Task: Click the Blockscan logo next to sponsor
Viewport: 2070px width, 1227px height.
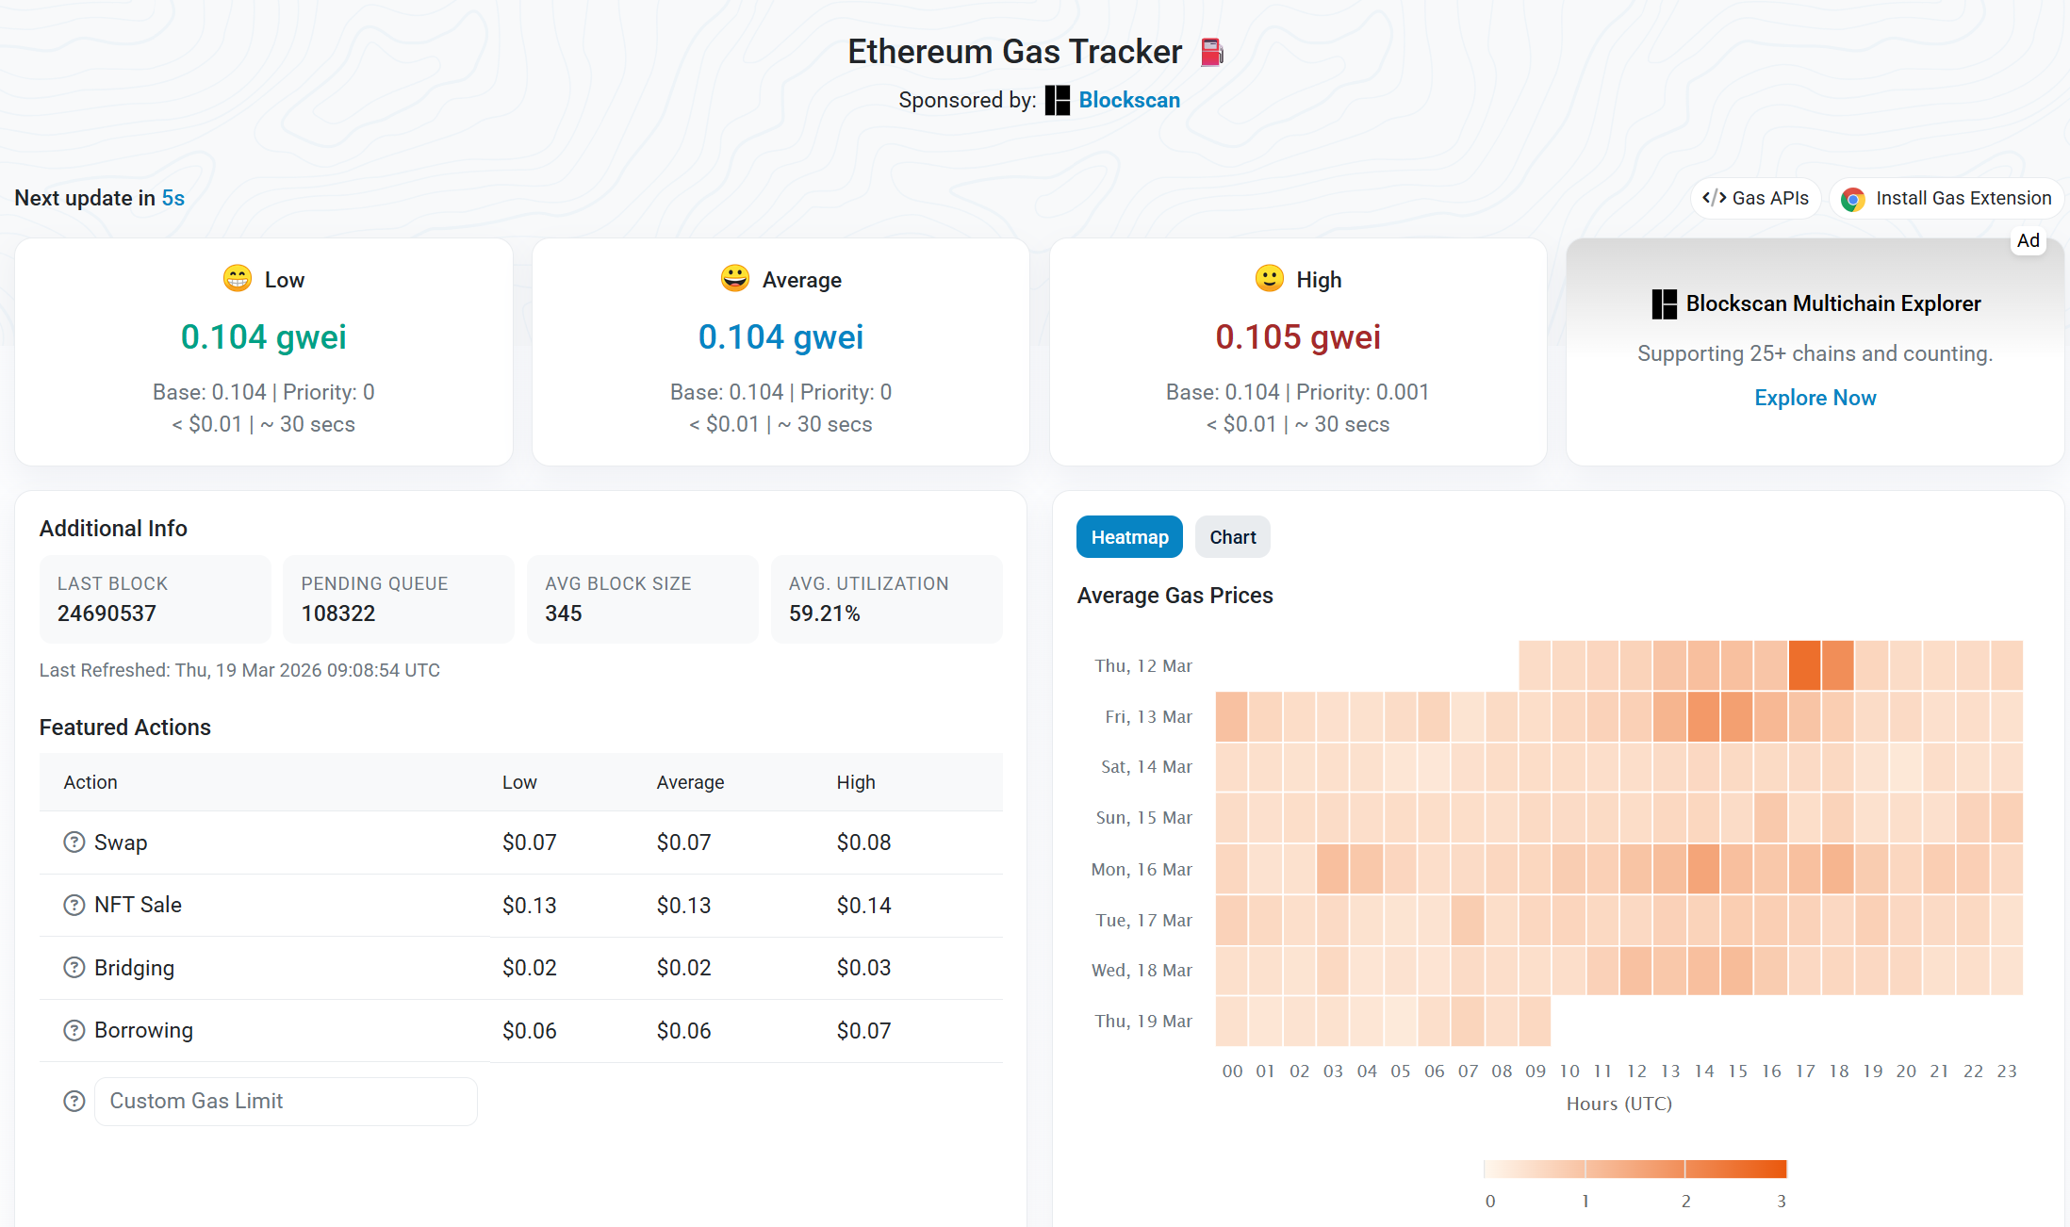Action: click(x=1058, y=101)
